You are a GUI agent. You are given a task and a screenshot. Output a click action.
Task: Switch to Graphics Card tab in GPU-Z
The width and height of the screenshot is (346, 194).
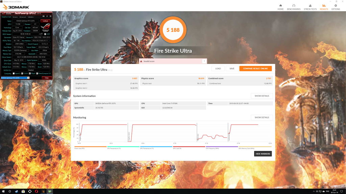tap(6, 17)
